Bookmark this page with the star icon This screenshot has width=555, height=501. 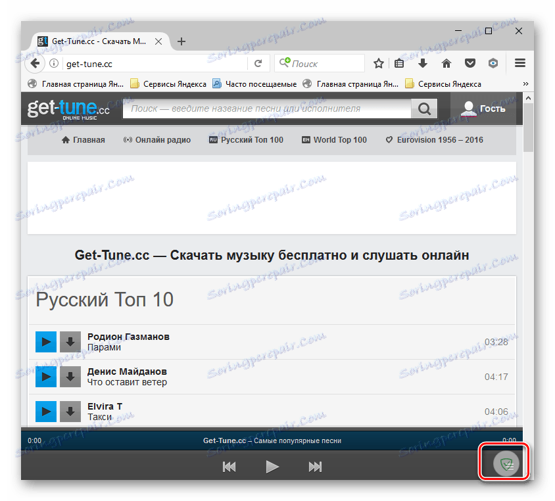pos(378,63)
